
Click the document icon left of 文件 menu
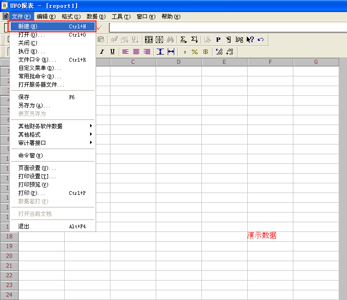(6, 16)
